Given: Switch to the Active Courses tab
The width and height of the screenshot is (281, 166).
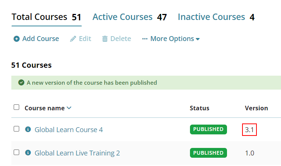Looking at the screenshot, I should click(x=130, y=17).
